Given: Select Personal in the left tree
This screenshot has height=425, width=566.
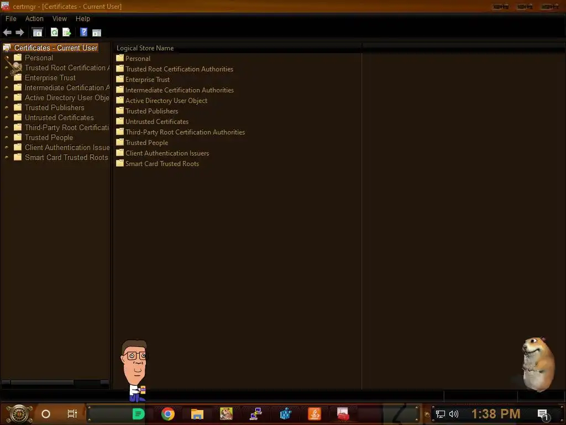Looking at the screenshot, I should click(x=39, y=58).
